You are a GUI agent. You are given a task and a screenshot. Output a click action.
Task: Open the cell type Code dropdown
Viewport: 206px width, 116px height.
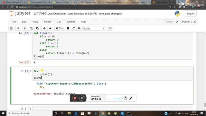tap(94, 28)
